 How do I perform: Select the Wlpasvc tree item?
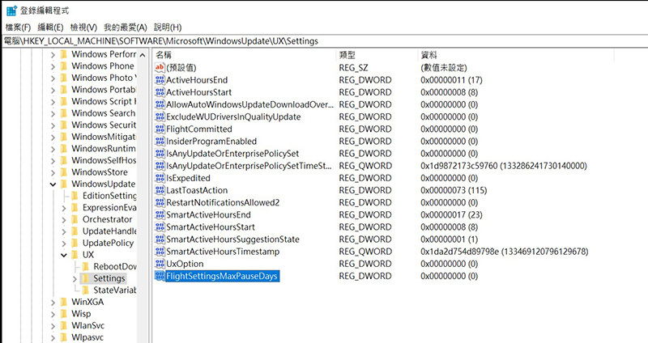(87, 337)
